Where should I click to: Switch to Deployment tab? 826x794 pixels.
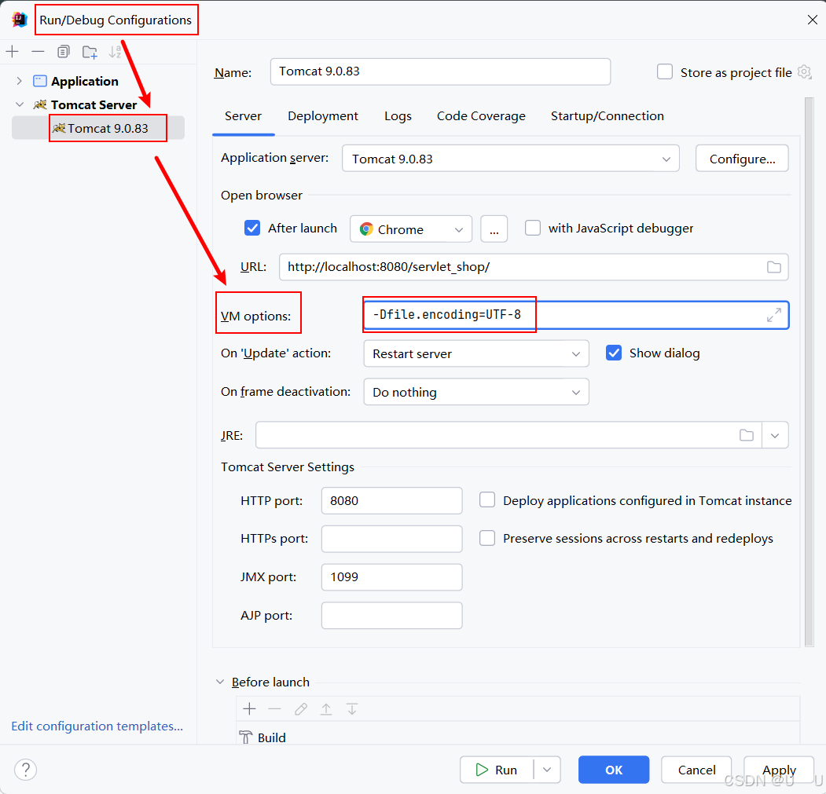323,115
